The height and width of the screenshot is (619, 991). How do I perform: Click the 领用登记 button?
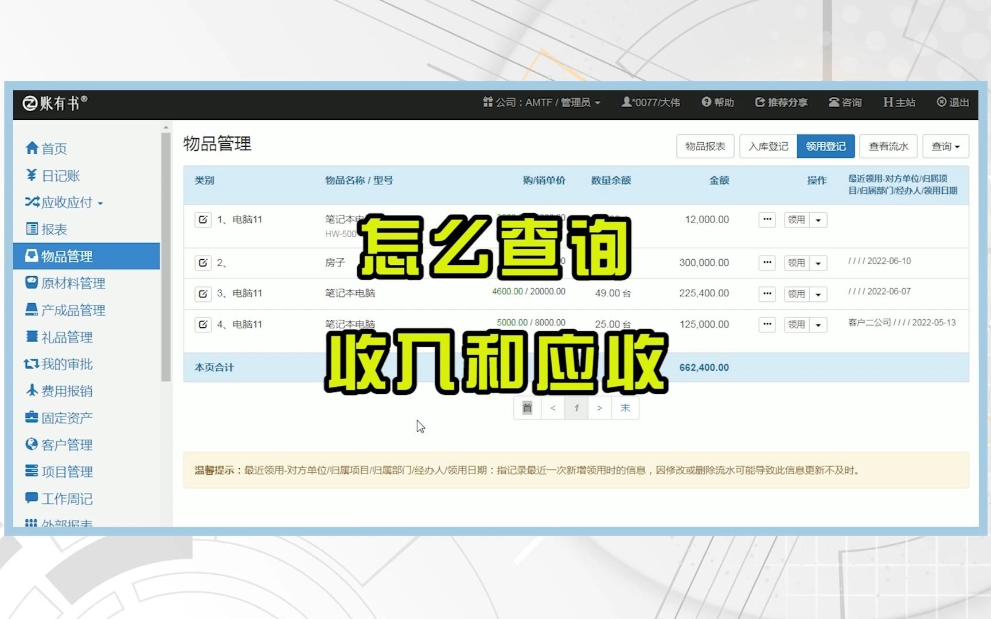point(826,146)
